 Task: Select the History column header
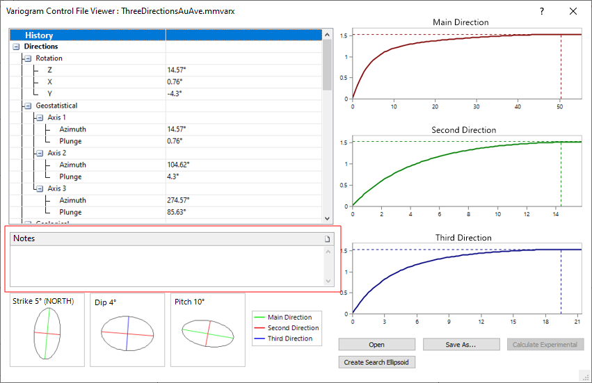[87, 35]
